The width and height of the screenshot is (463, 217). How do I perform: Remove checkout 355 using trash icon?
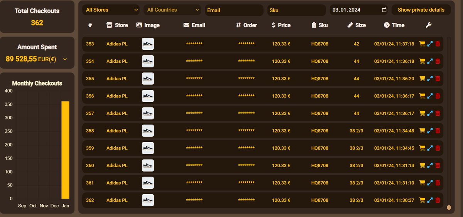click(x=438, y=79)
